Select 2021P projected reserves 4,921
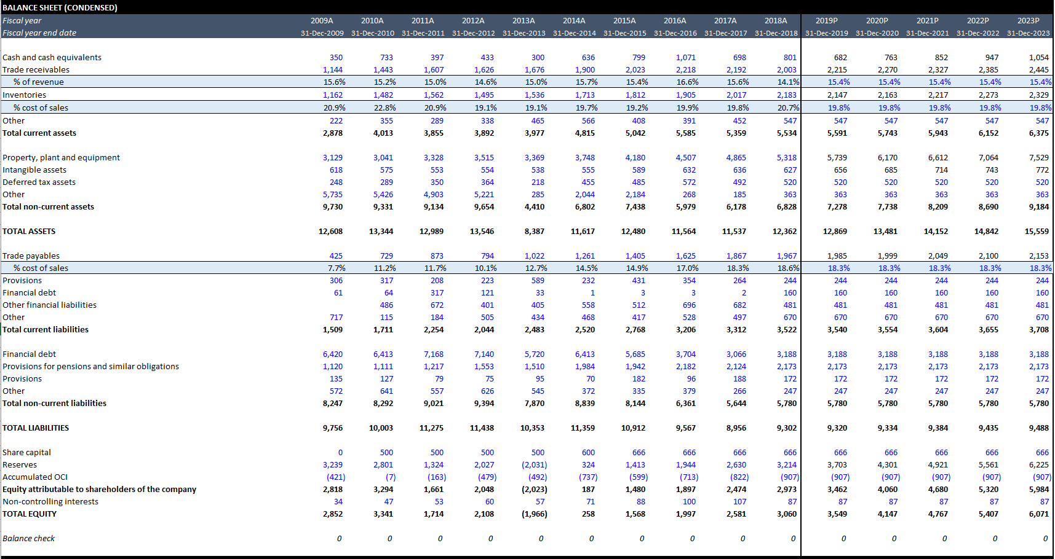The image size is (1055, 559). [938, 465]
